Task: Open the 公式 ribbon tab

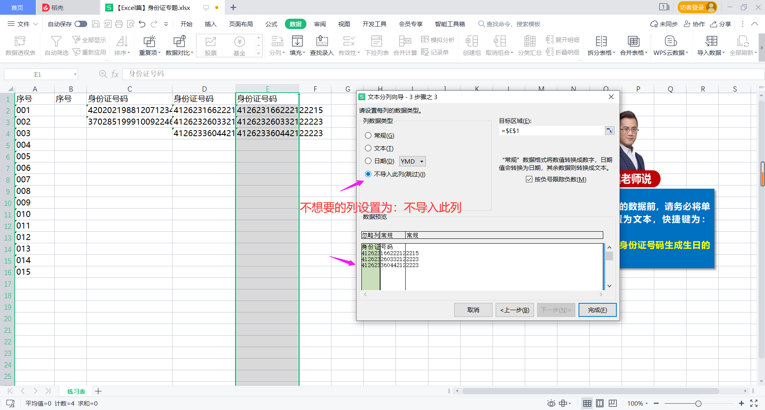Action: pos(271,24)
